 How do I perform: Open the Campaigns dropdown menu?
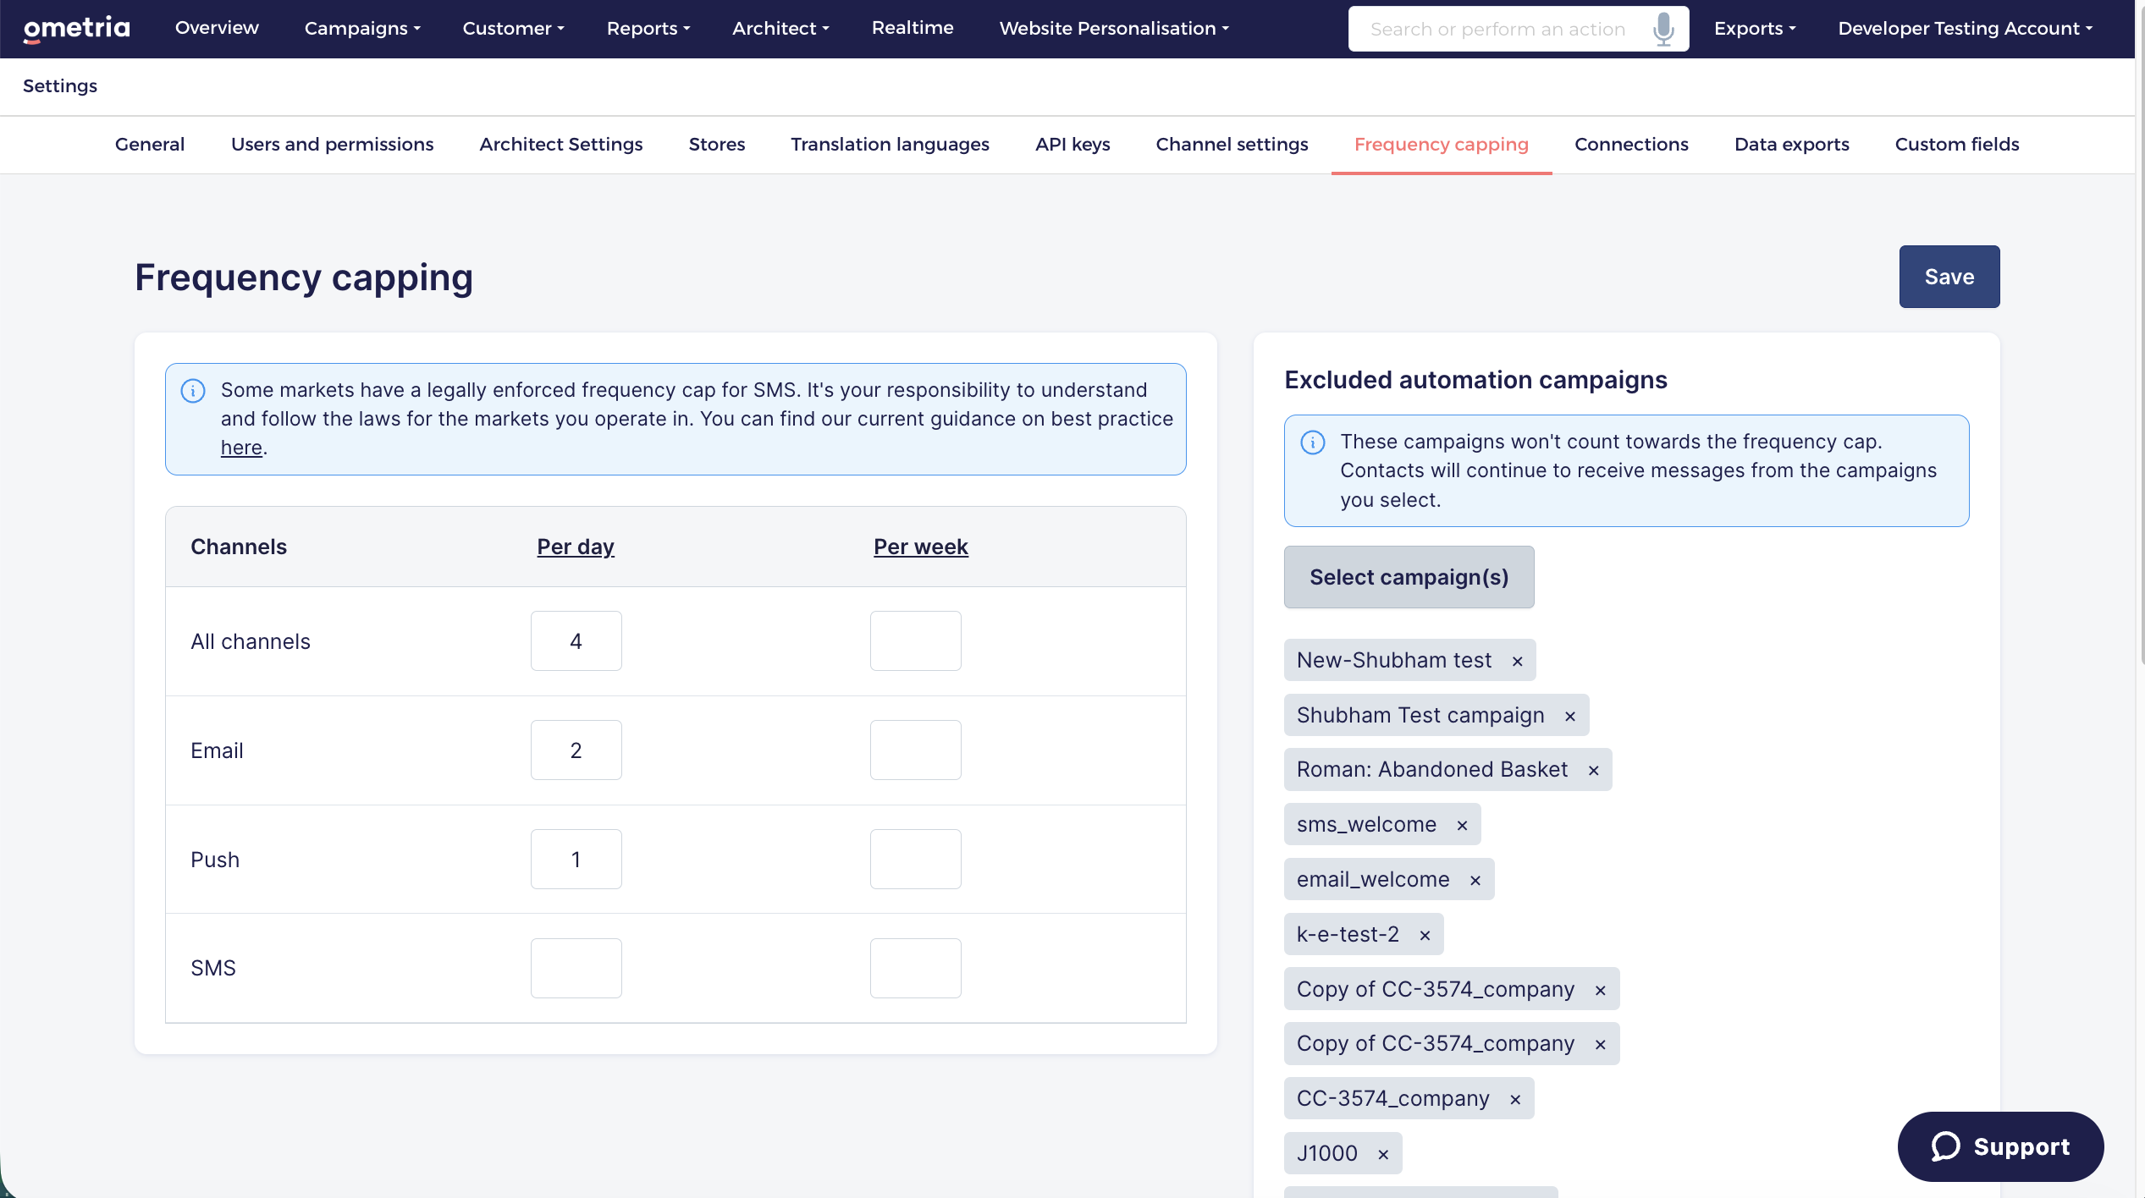[362, 28]
